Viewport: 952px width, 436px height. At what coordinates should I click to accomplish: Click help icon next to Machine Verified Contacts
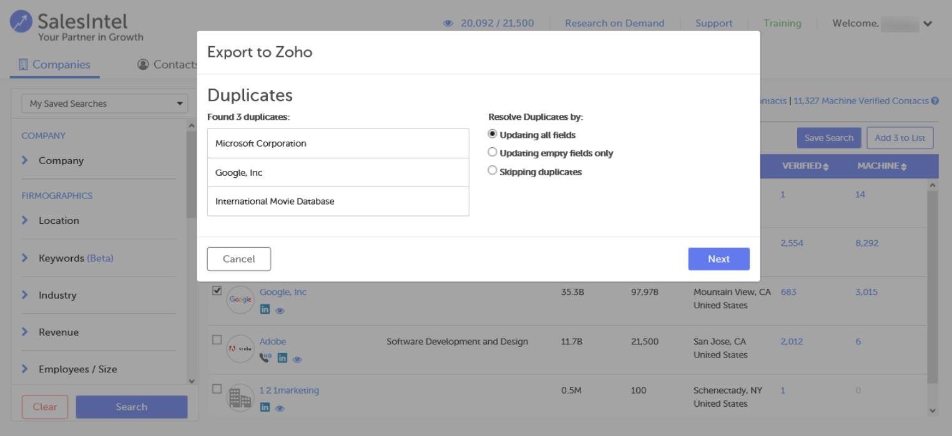[x=935, y=101]
